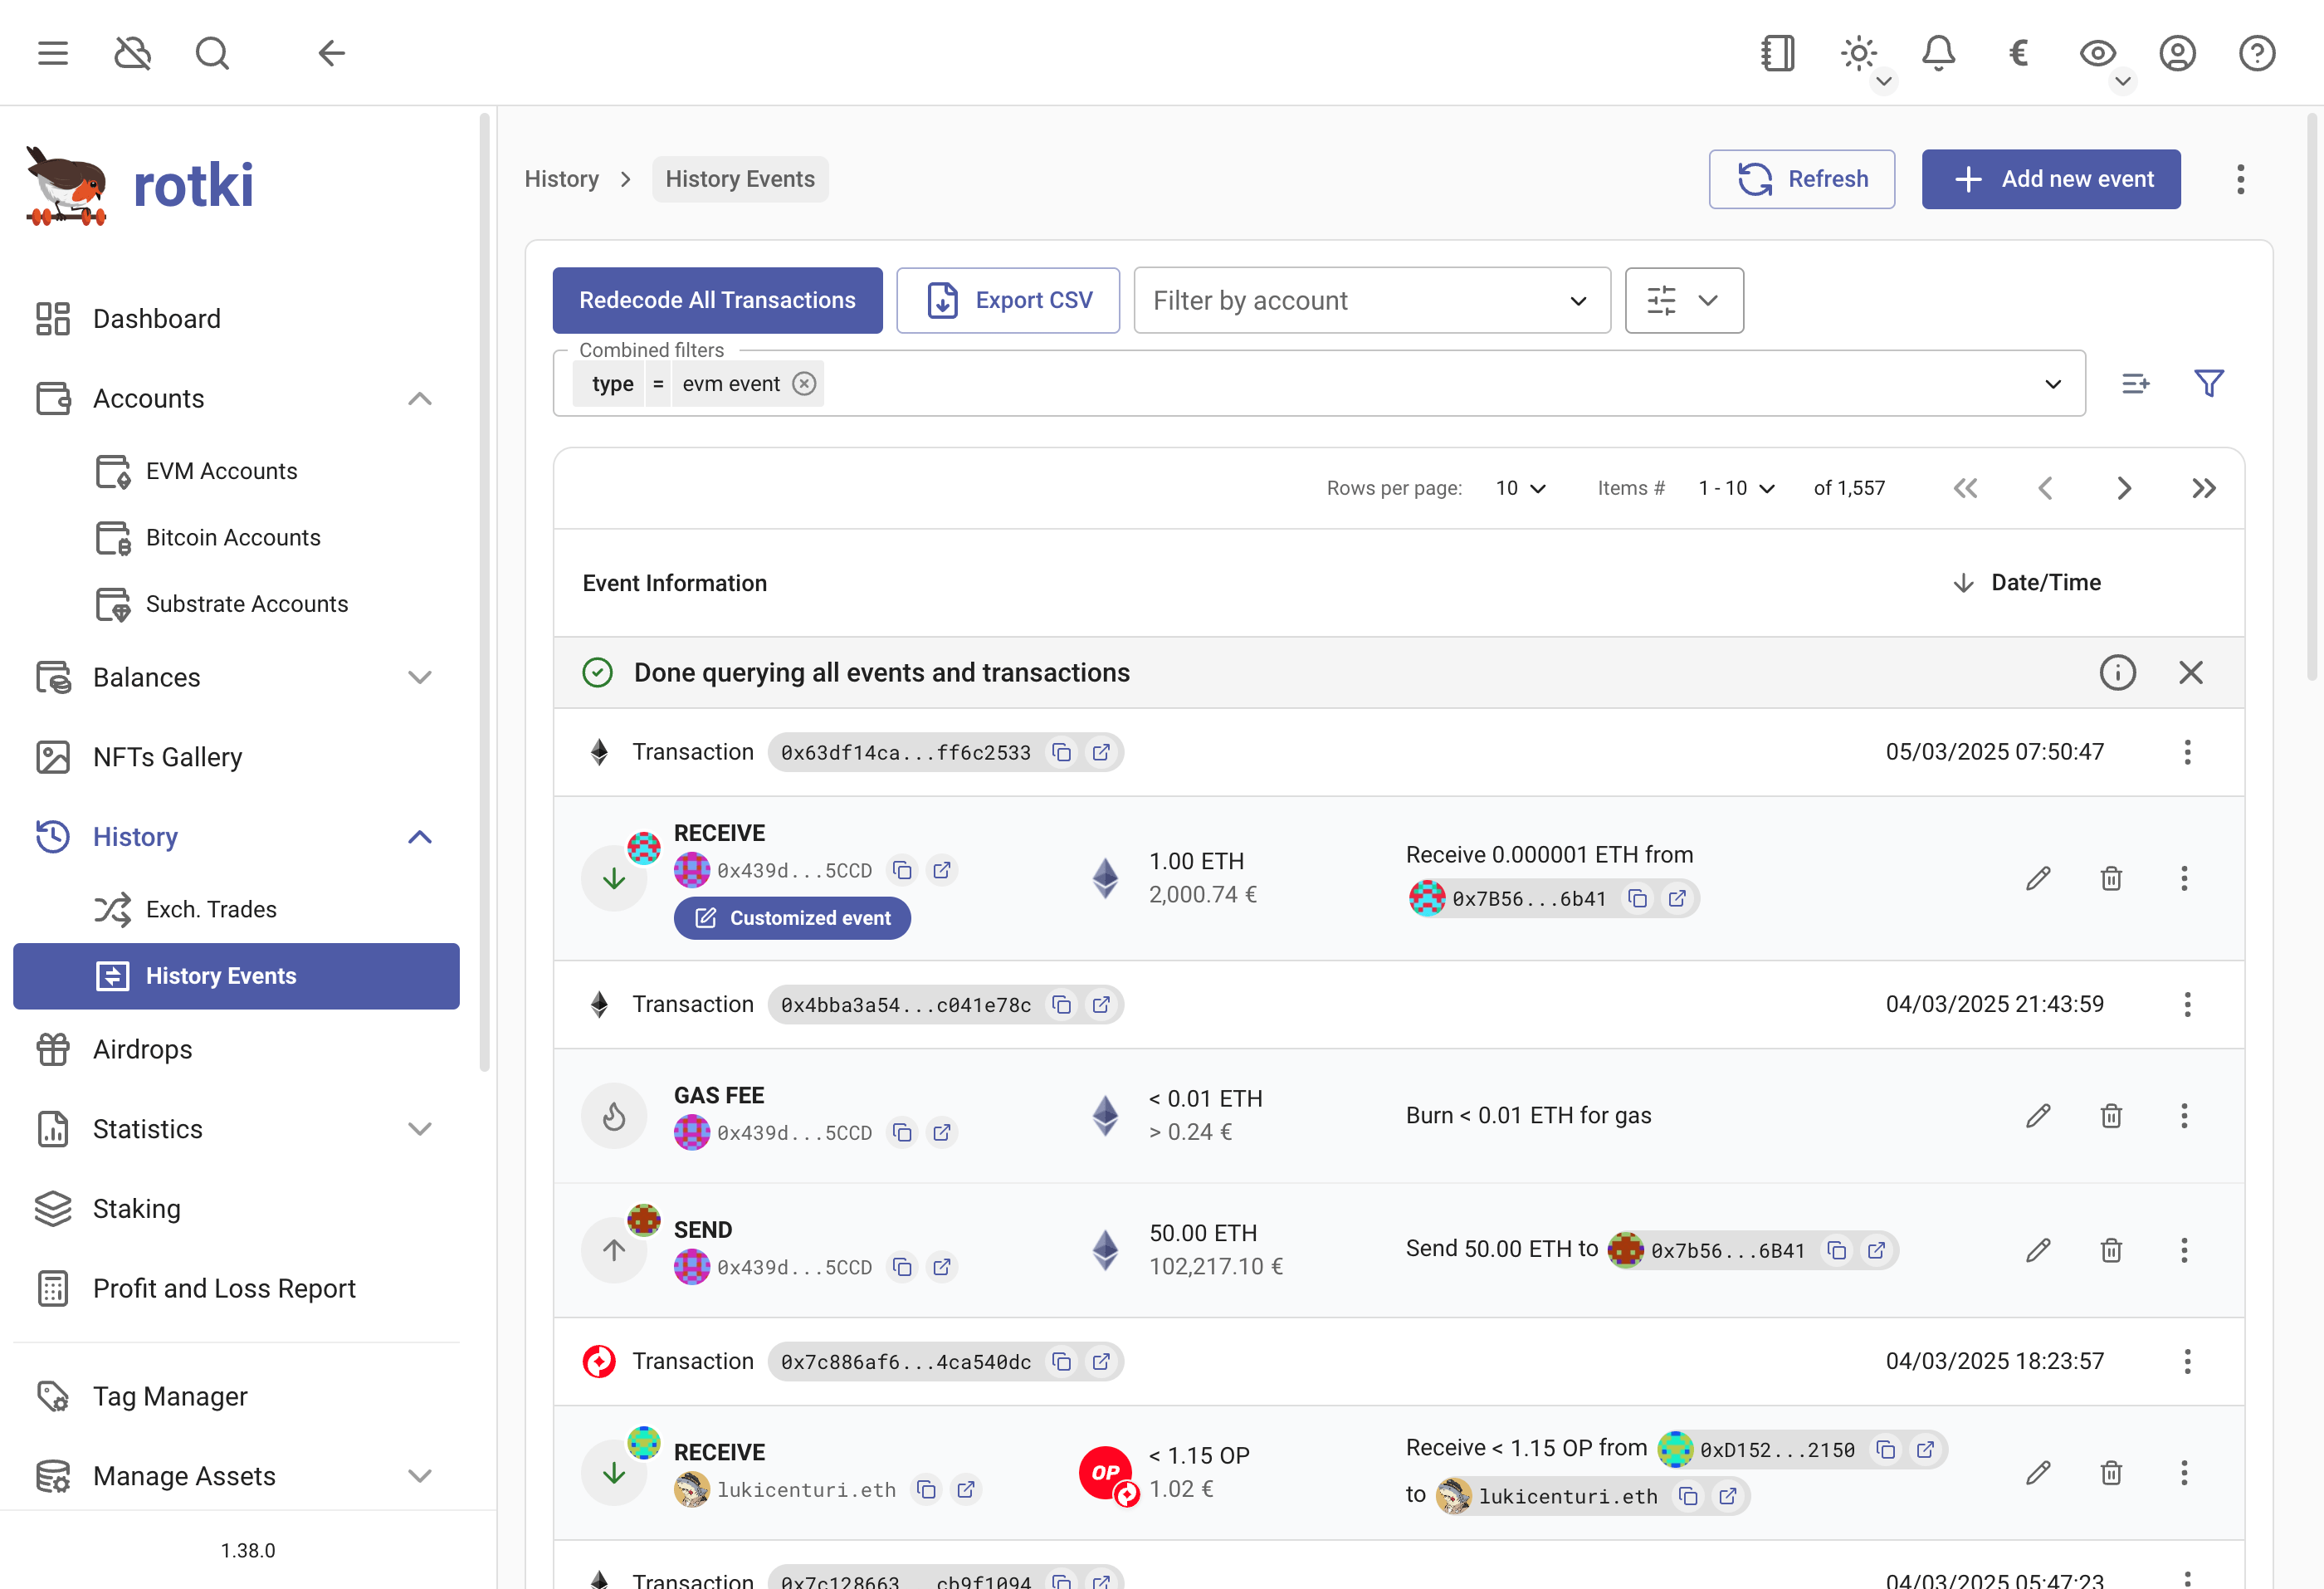Go to last page of events
This screenshot has height=1589, width=2324.
(2204, 488)
